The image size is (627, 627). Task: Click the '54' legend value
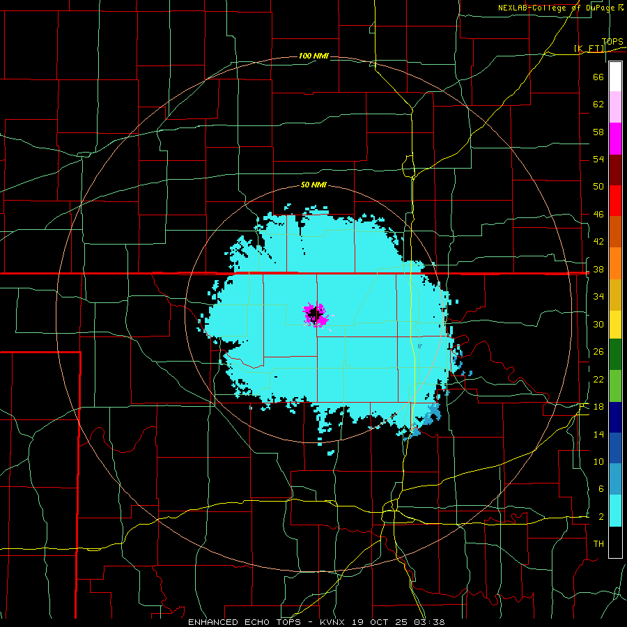click(598, 159)
